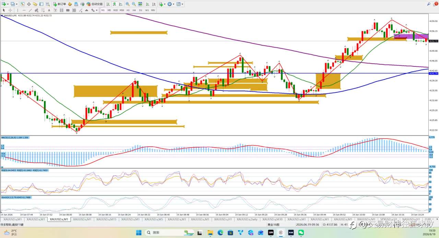Draw a trendline with the trendline tool
Image resolution: width=439 pixels, height=238 pixels.
point(30,10)
